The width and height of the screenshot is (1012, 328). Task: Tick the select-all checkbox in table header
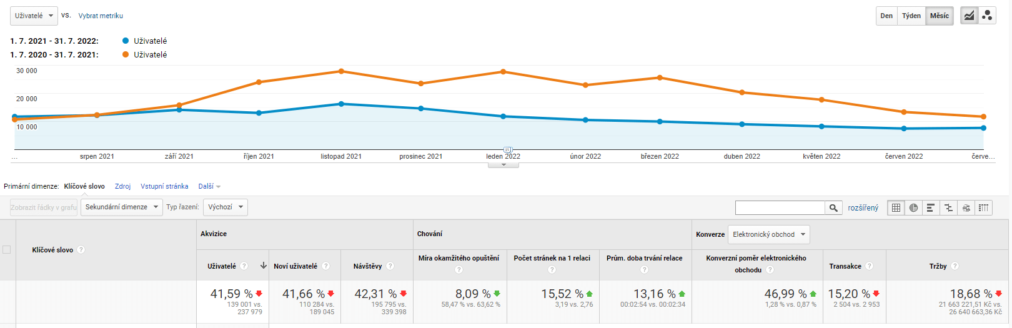(x=7, y=250)
